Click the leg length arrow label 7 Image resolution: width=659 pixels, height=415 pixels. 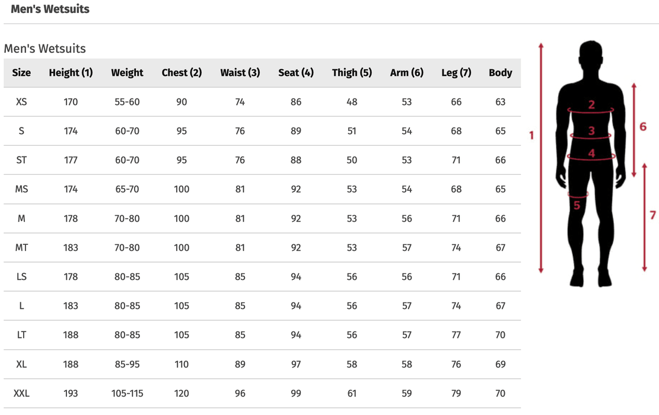(652, 215)
